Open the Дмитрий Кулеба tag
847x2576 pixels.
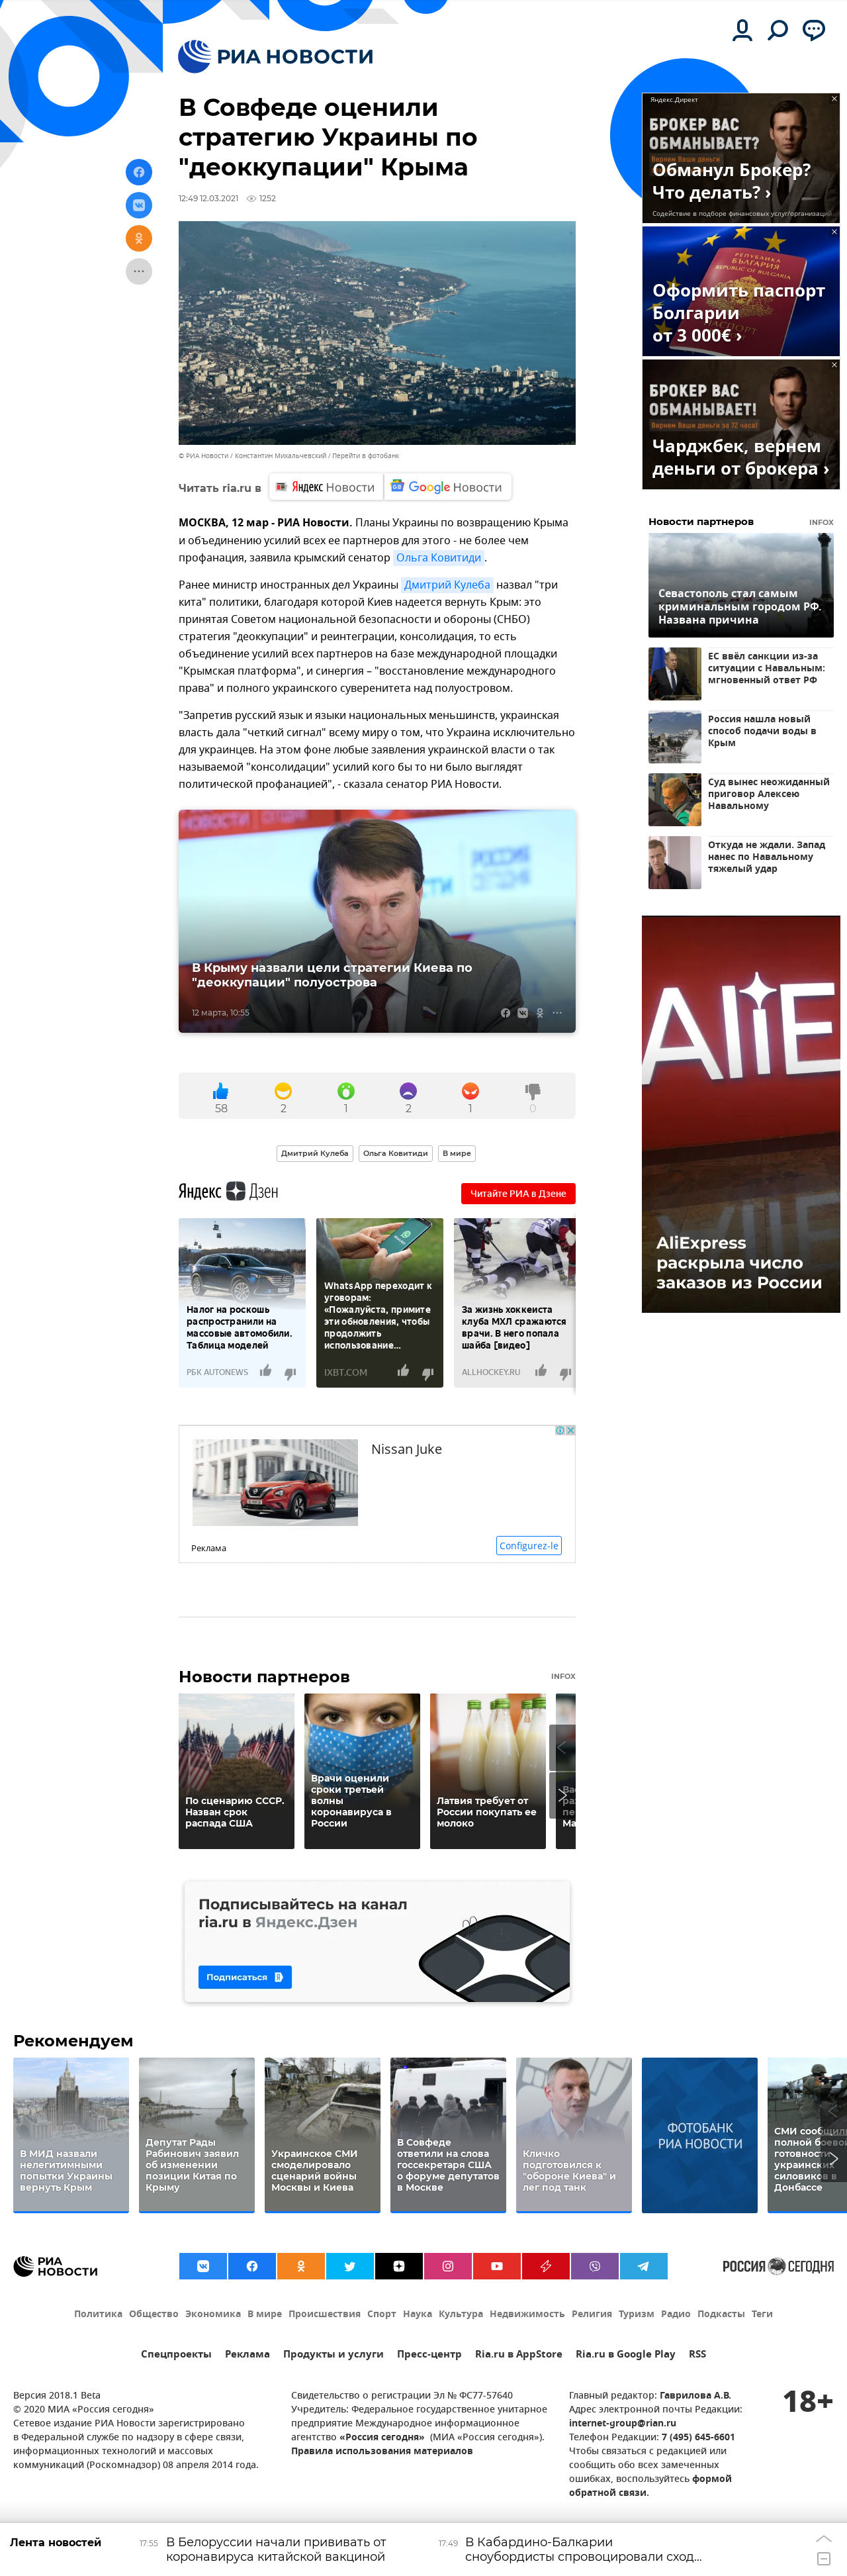point(314,1153)
